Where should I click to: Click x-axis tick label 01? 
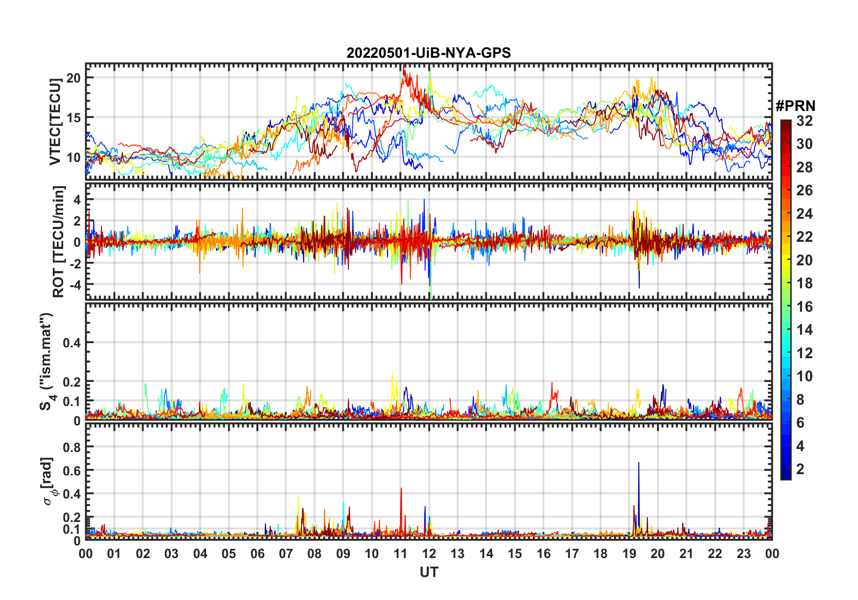[x=114, y=554]
